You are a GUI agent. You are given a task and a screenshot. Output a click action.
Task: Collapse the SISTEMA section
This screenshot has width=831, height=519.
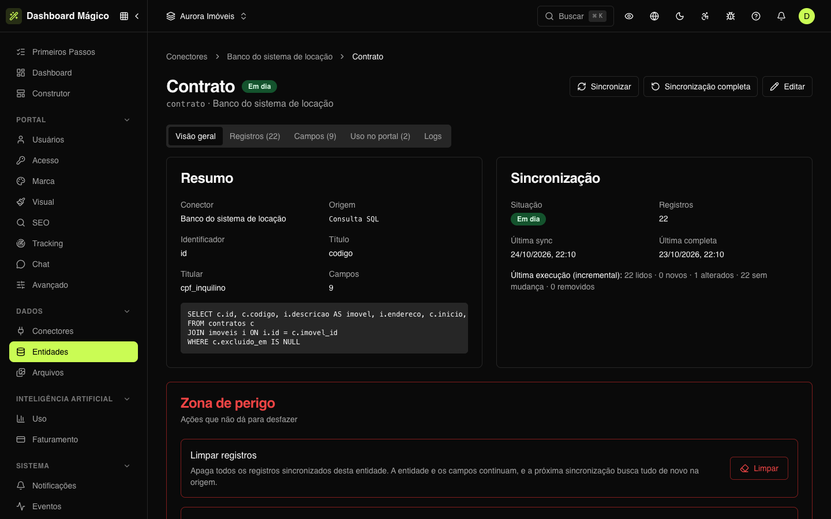73,466
